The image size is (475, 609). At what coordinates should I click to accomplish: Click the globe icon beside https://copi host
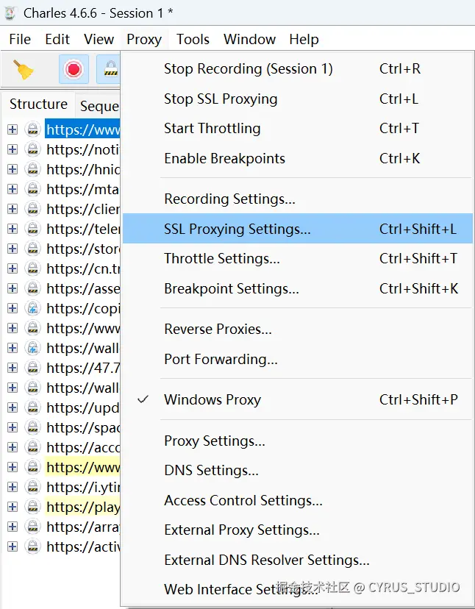pos(32,308)
